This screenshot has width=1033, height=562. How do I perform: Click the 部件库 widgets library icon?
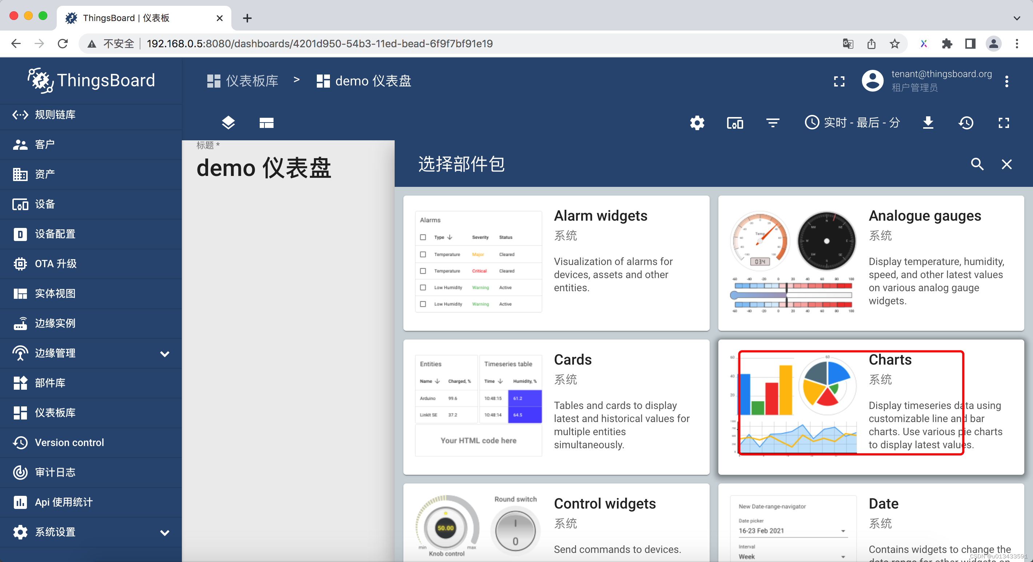[20, 383]
